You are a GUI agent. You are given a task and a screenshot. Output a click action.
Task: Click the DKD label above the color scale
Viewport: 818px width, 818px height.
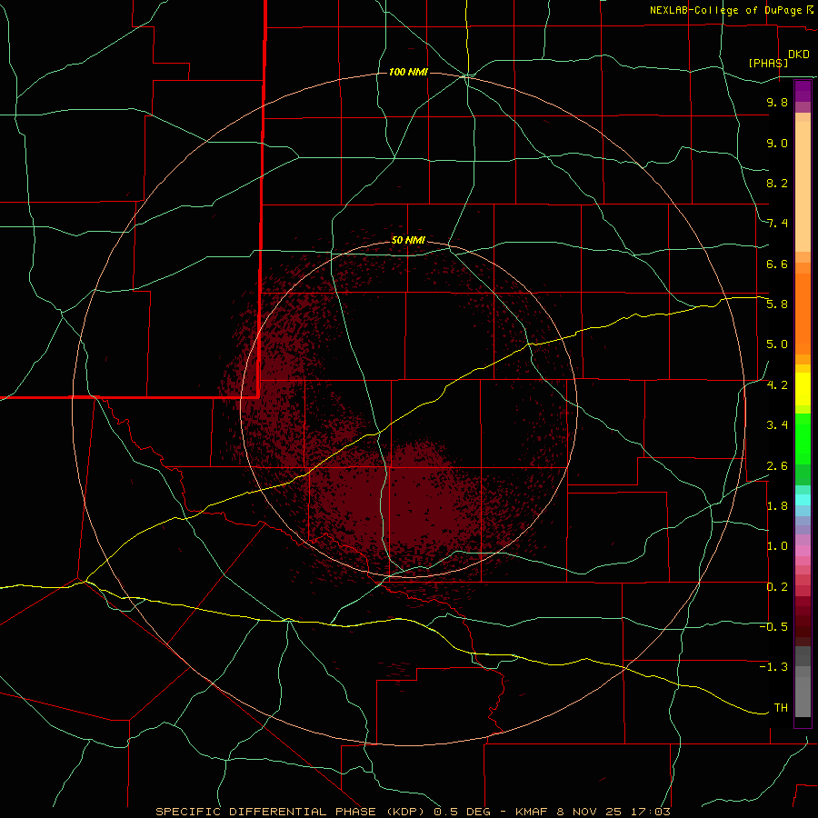click(798, 55)
